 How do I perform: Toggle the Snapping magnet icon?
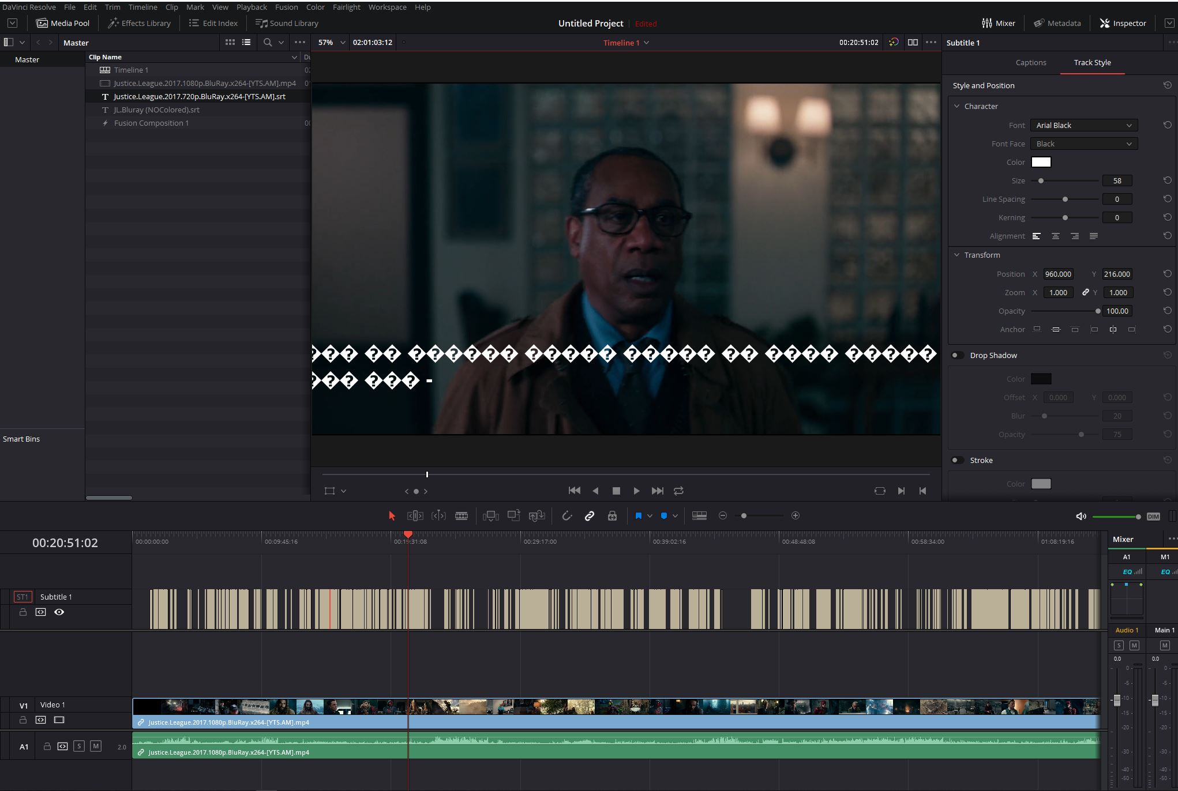[567, 516]
